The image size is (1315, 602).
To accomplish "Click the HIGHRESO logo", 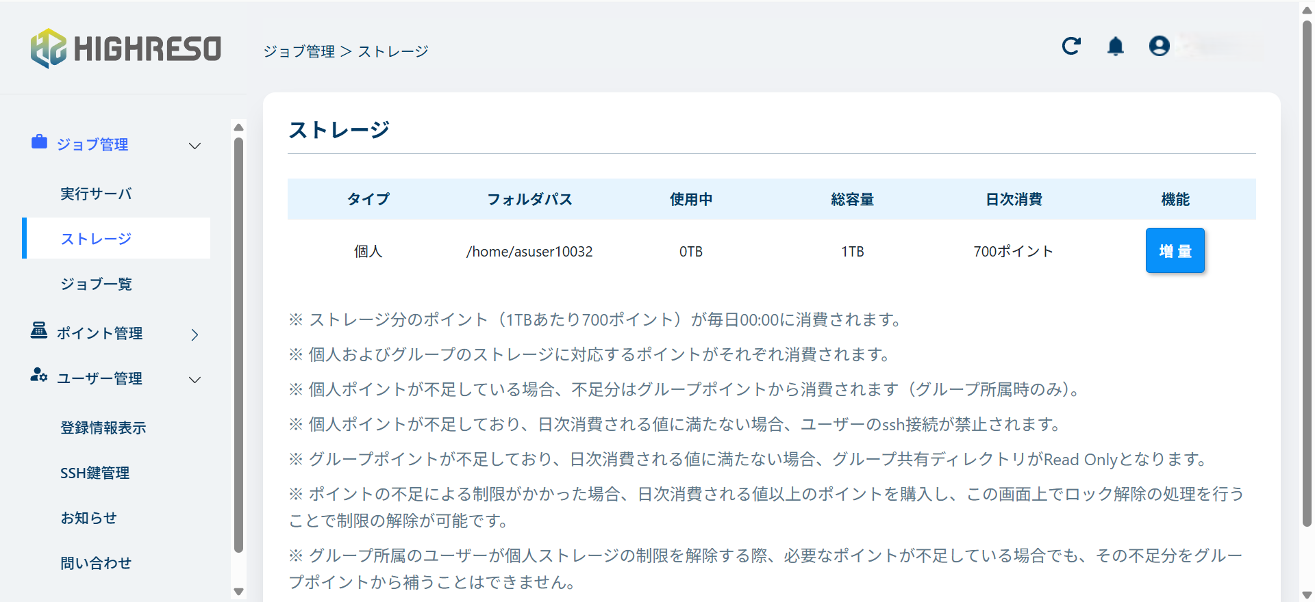I will click(x=126, y=49).
